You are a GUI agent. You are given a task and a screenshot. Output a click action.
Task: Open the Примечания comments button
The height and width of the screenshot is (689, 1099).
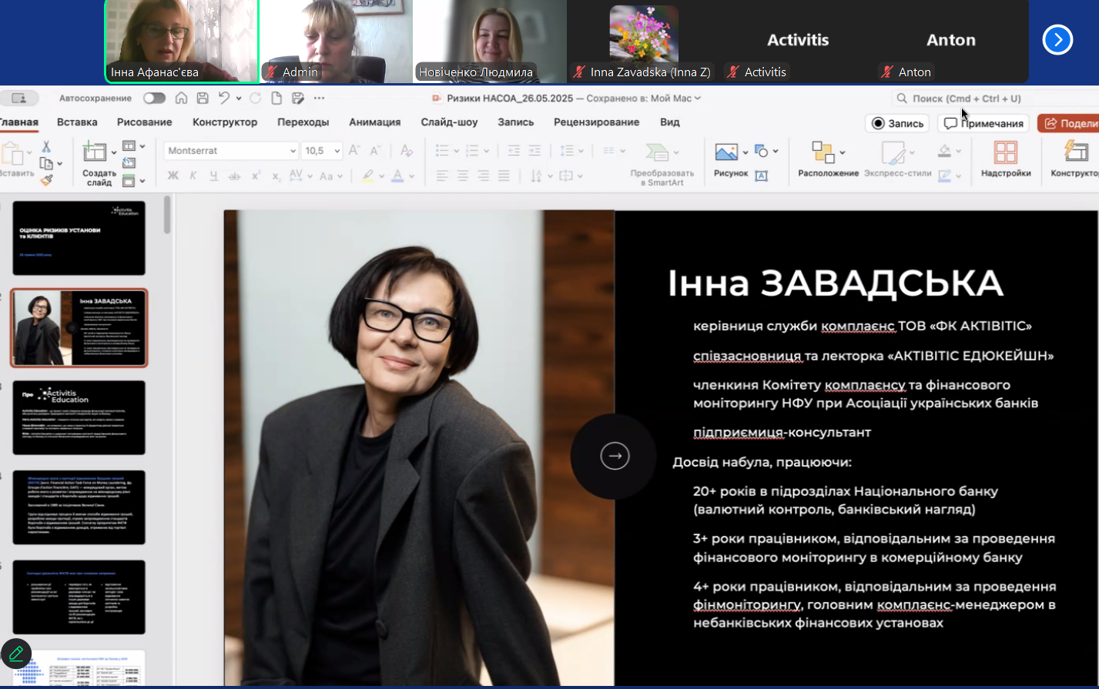983,123
